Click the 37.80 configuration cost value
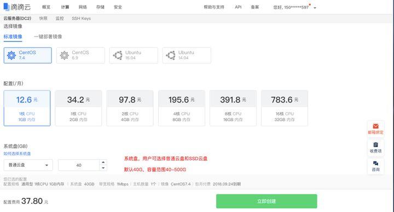 tap(32, 201)
